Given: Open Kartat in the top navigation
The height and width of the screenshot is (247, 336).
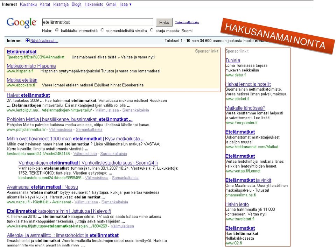Looking at the screenshot, I should click(45, 4).
